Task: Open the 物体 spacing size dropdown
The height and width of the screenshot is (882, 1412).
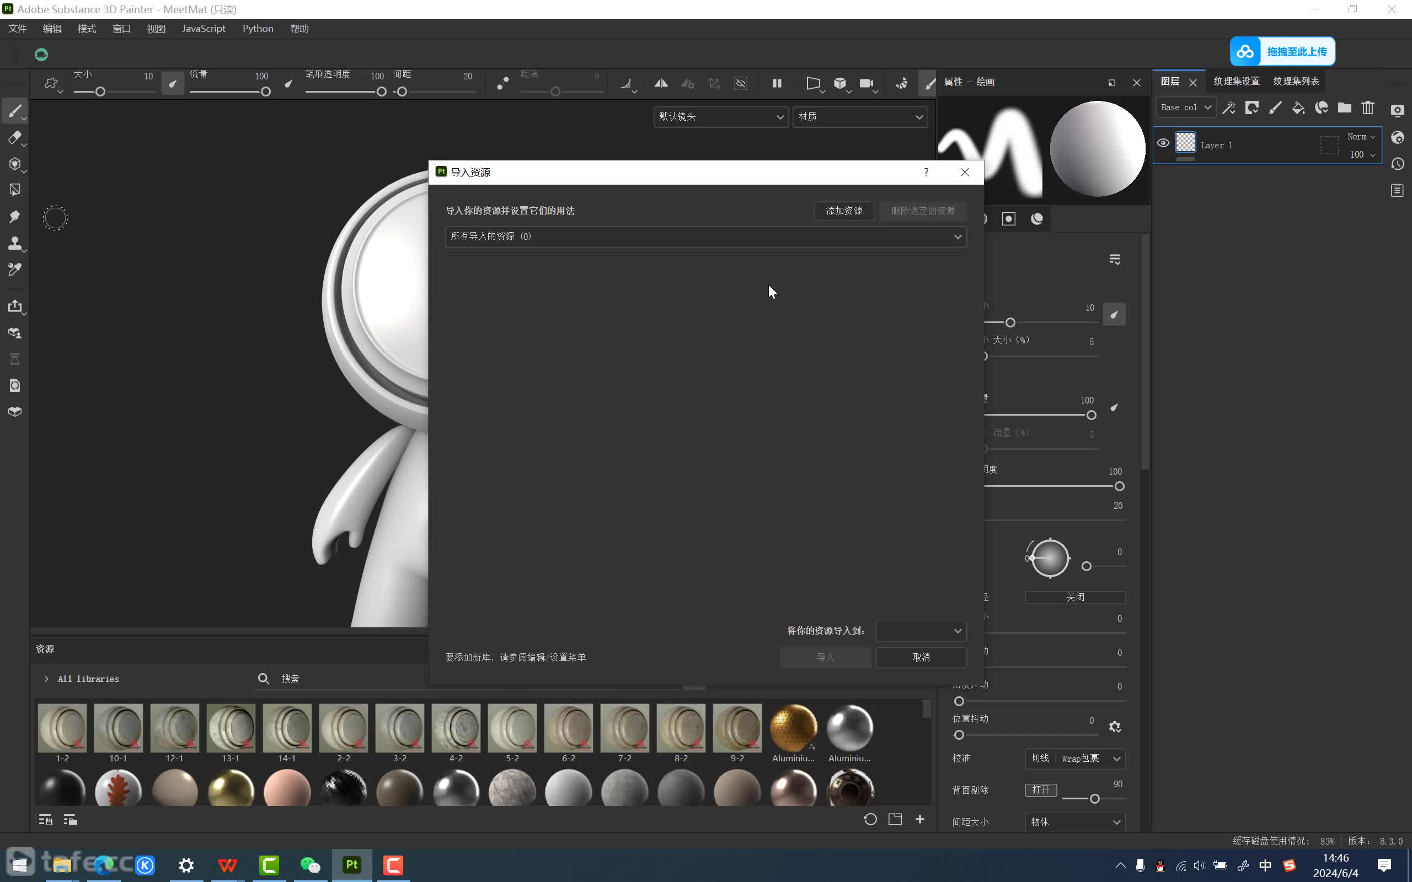Action: coord(1075,822)
